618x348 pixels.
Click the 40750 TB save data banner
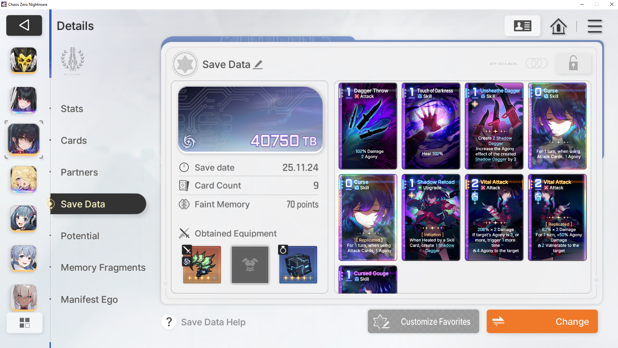pyautogui.click(x=250, y=120)
